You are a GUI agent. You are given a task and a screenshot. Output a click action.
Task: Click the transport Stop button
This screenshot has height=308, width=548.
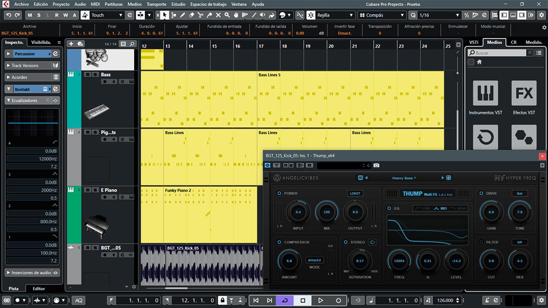pos(302,300)
